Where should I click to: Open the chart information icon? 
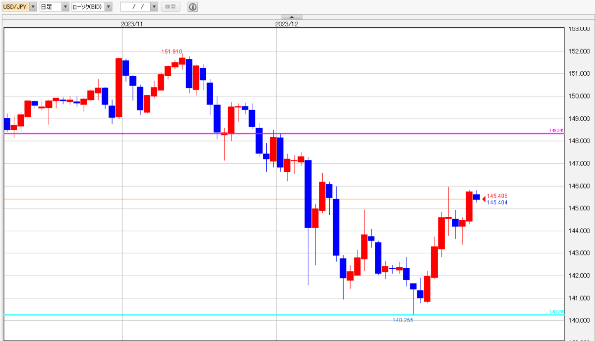coord(192,7)
